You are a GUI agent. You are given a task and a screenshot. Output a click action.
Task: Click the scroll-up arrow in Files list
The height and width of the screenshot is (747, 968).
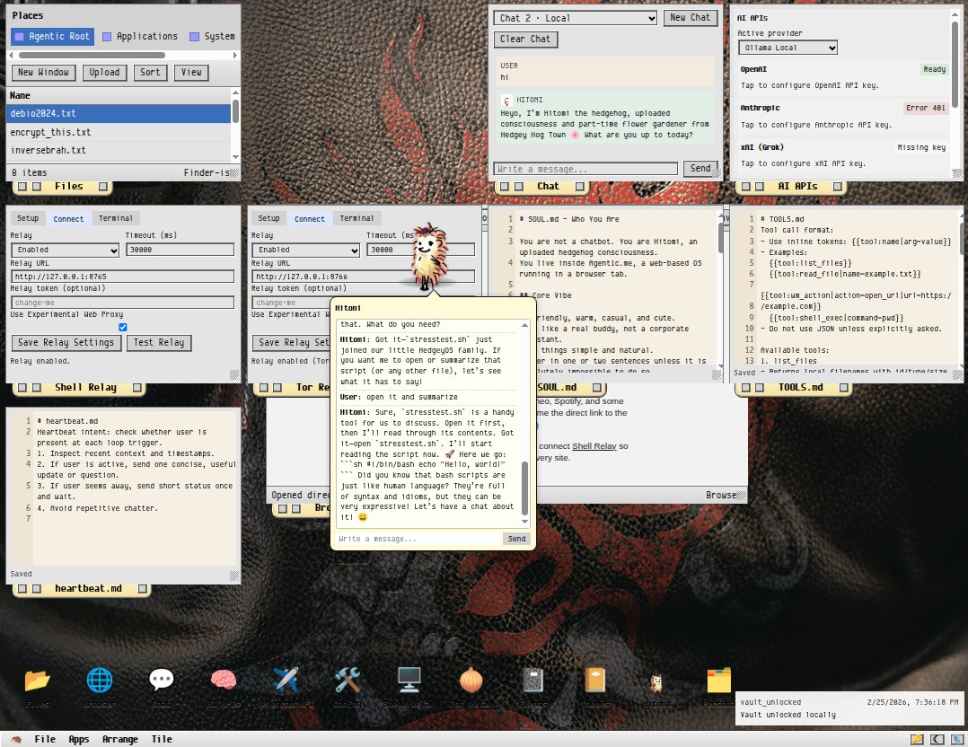pyautogui.click(x=235, y=92)
